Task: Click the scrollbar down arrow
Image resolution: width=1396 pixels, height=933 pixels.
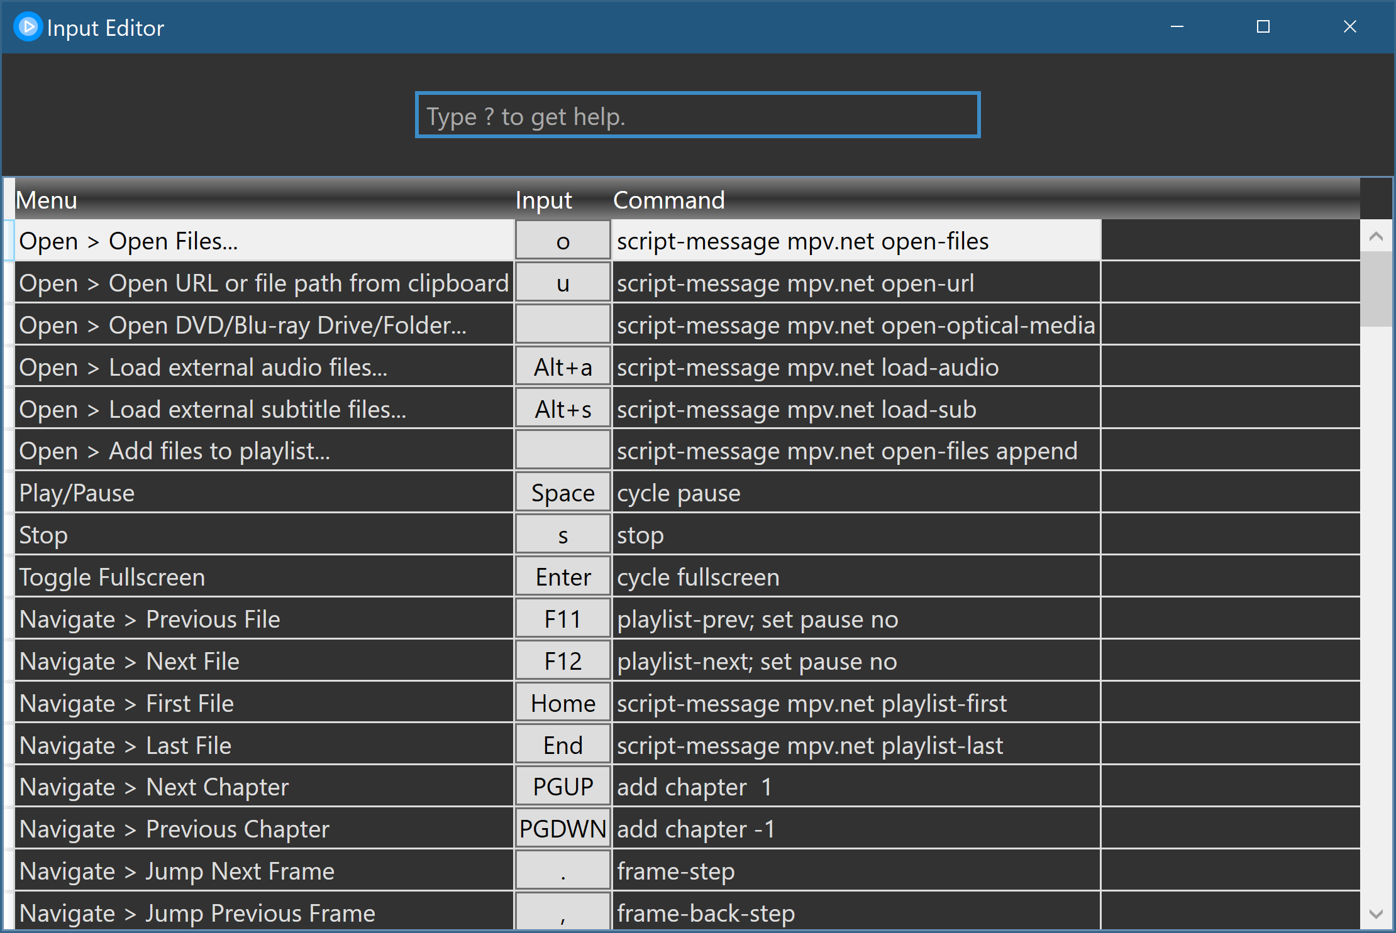Action: 1376,914
